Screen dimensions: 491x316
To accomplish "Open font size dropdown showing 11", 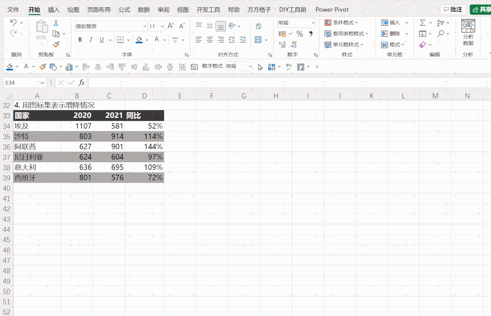I will coord(156,26).
